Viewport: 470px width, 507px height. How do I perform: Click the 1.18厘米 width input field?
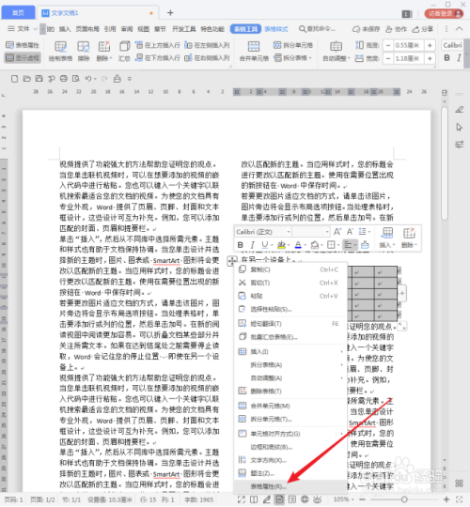pyautogui.click(x=407, y=58)
